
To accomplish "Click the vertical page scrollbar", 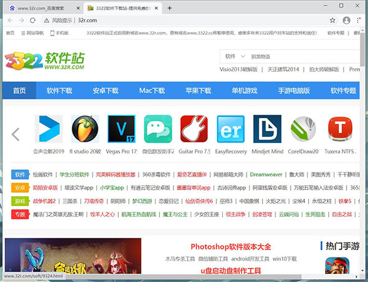I will coord(363,49).
